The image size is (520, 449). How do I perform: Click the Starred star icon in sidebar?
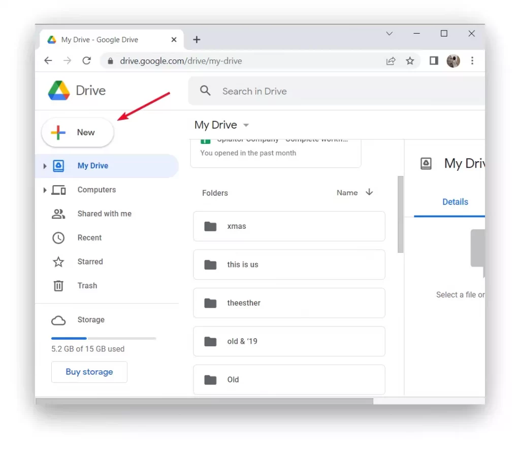[x=58, y=262]
